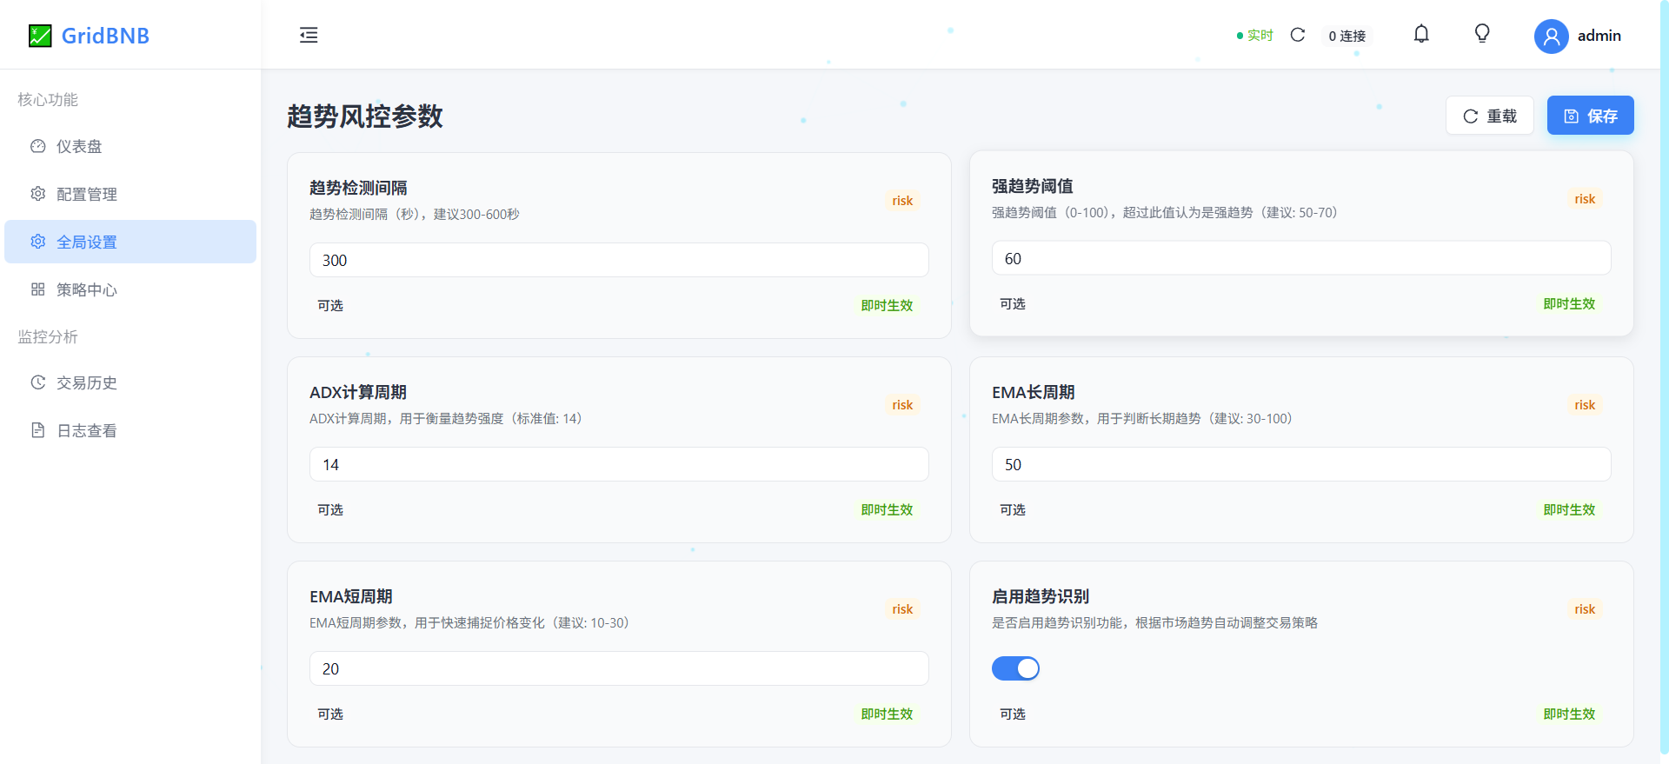
Task: Click the 保存 save button
Action: [x=1590, y=116]
